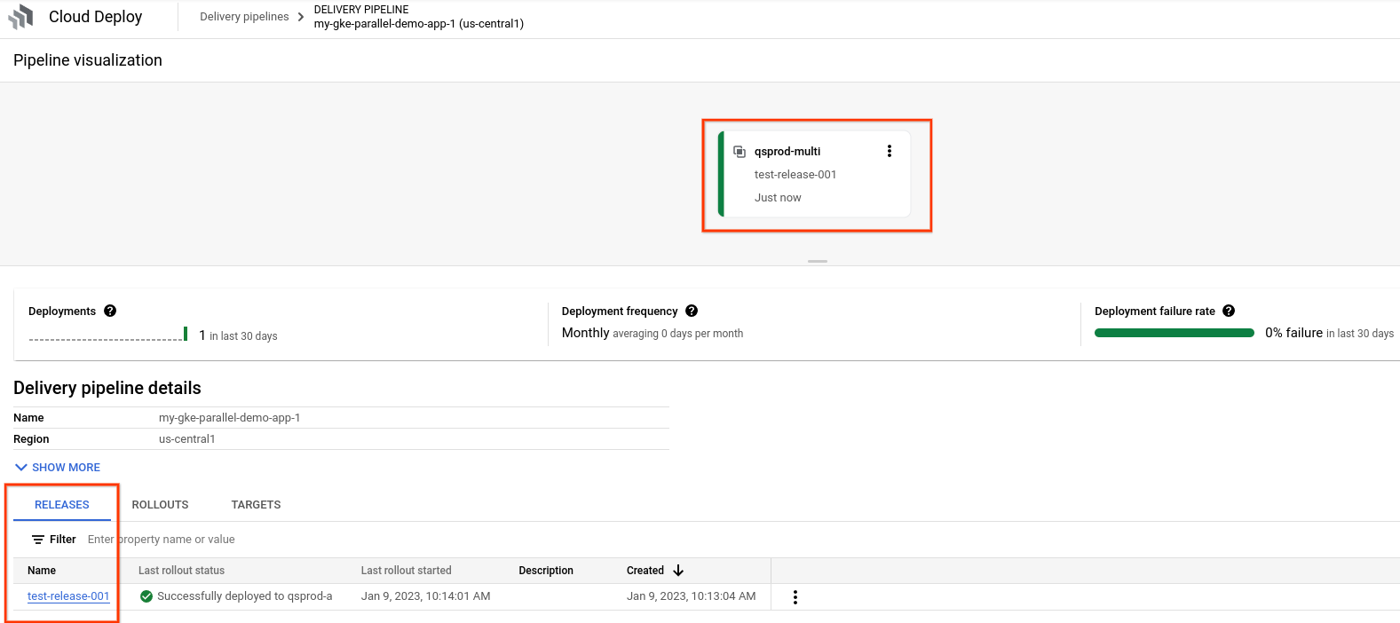
Task: Switch to the ROLLOUTS tab
Action: tap(160, 505)
